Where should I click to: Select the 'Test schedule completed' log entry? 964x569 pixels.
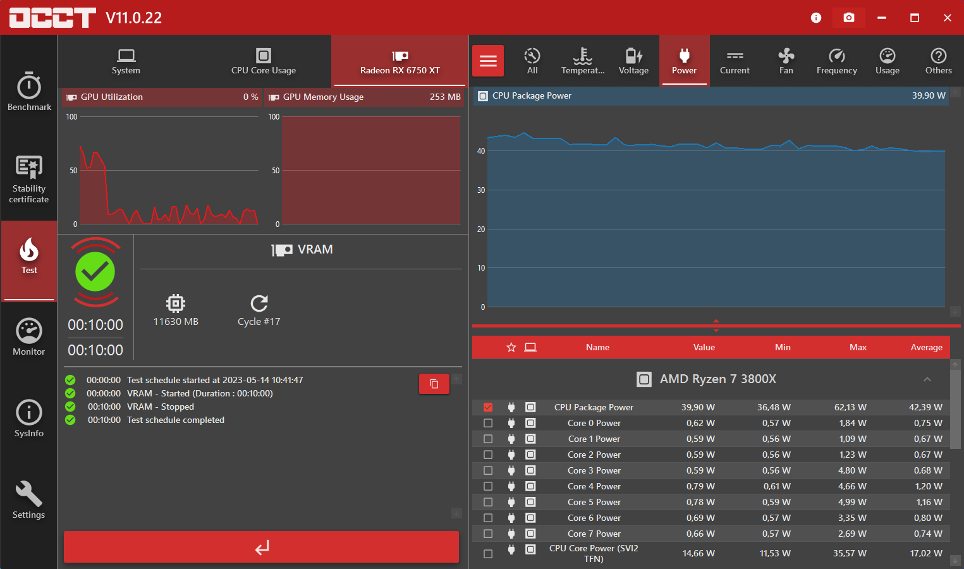pyautogui.click(x=176, y=420)
